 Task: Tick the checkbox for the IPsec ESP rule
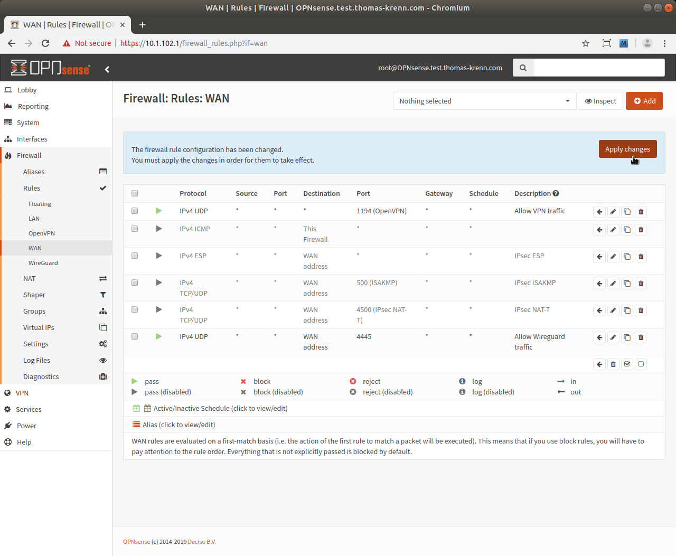[x=135, y=256]
